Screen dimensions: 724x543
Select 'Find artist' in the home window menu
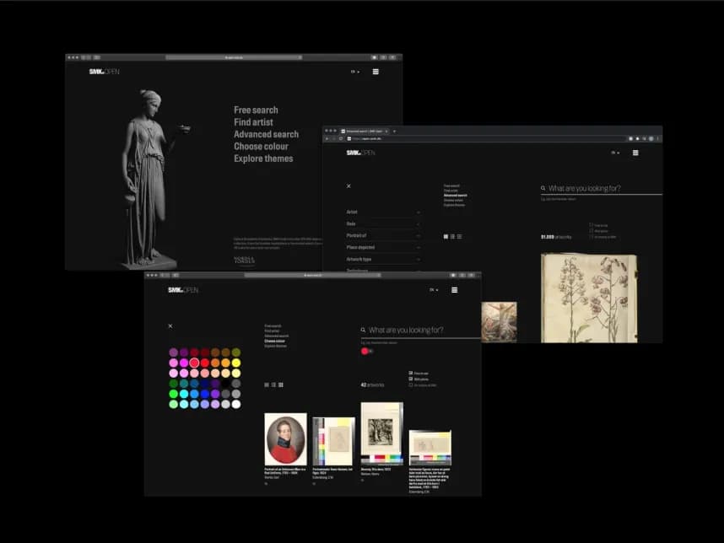tap(253, 122)
